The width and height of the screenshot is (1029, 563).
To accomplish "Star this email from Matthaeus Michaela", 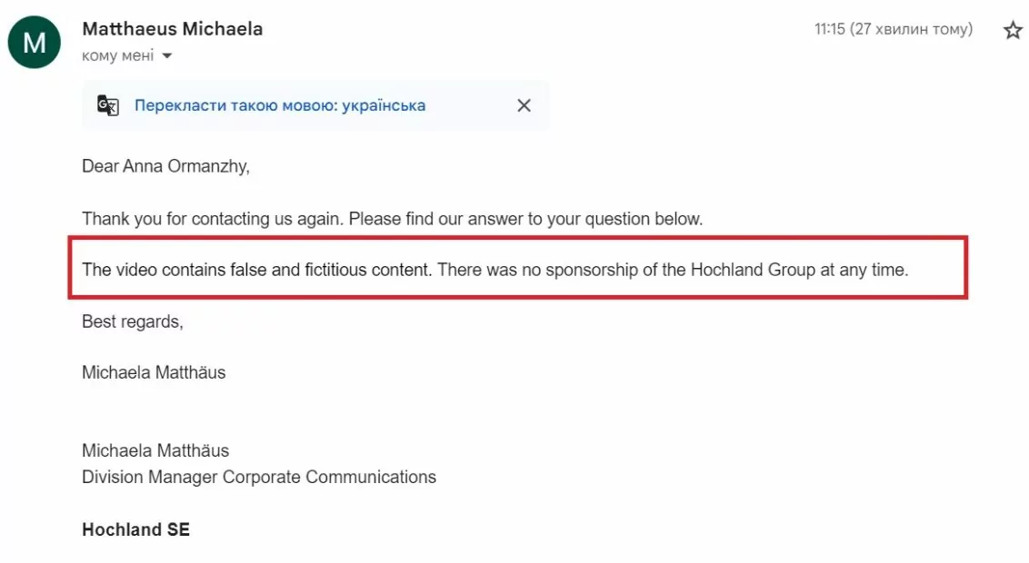I will (1013, 30).
